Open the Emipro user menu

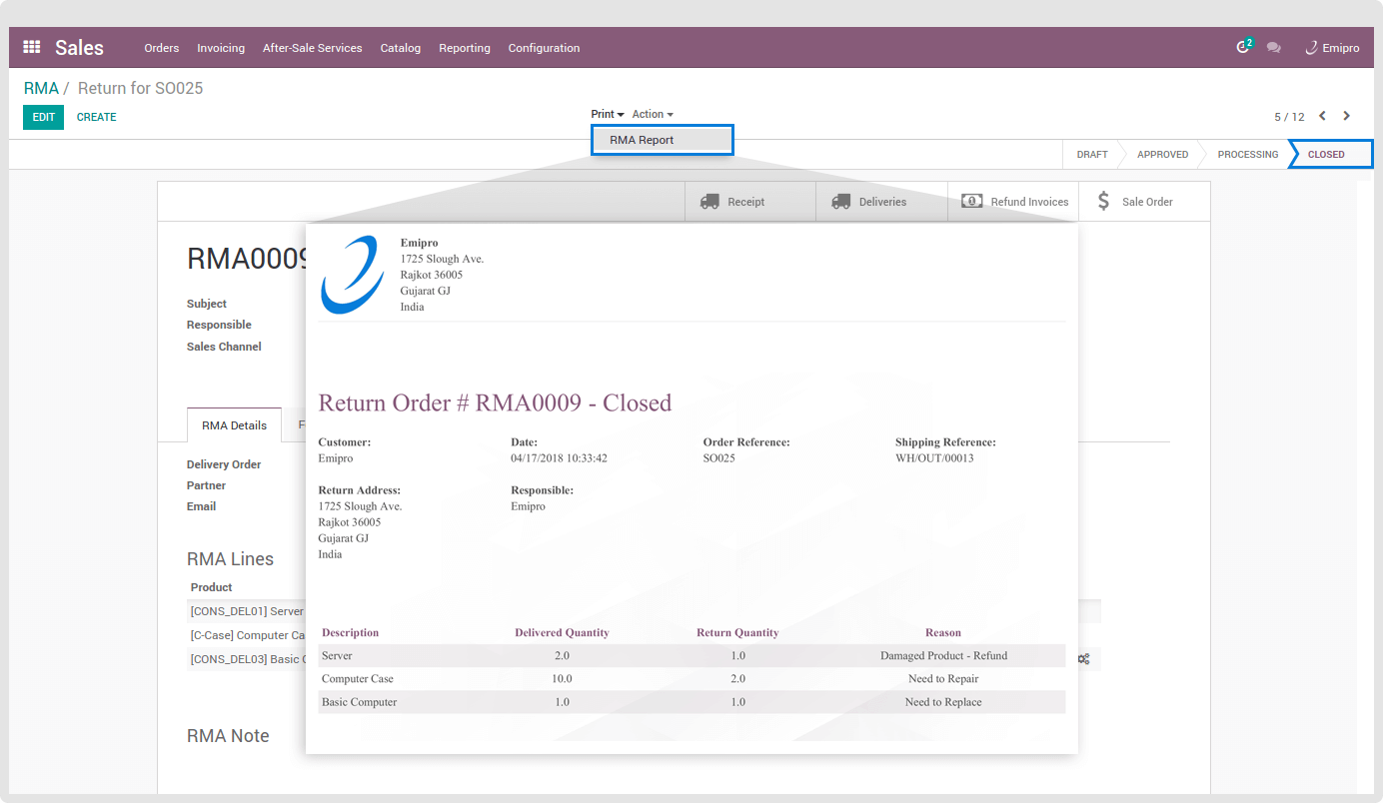1332,48
